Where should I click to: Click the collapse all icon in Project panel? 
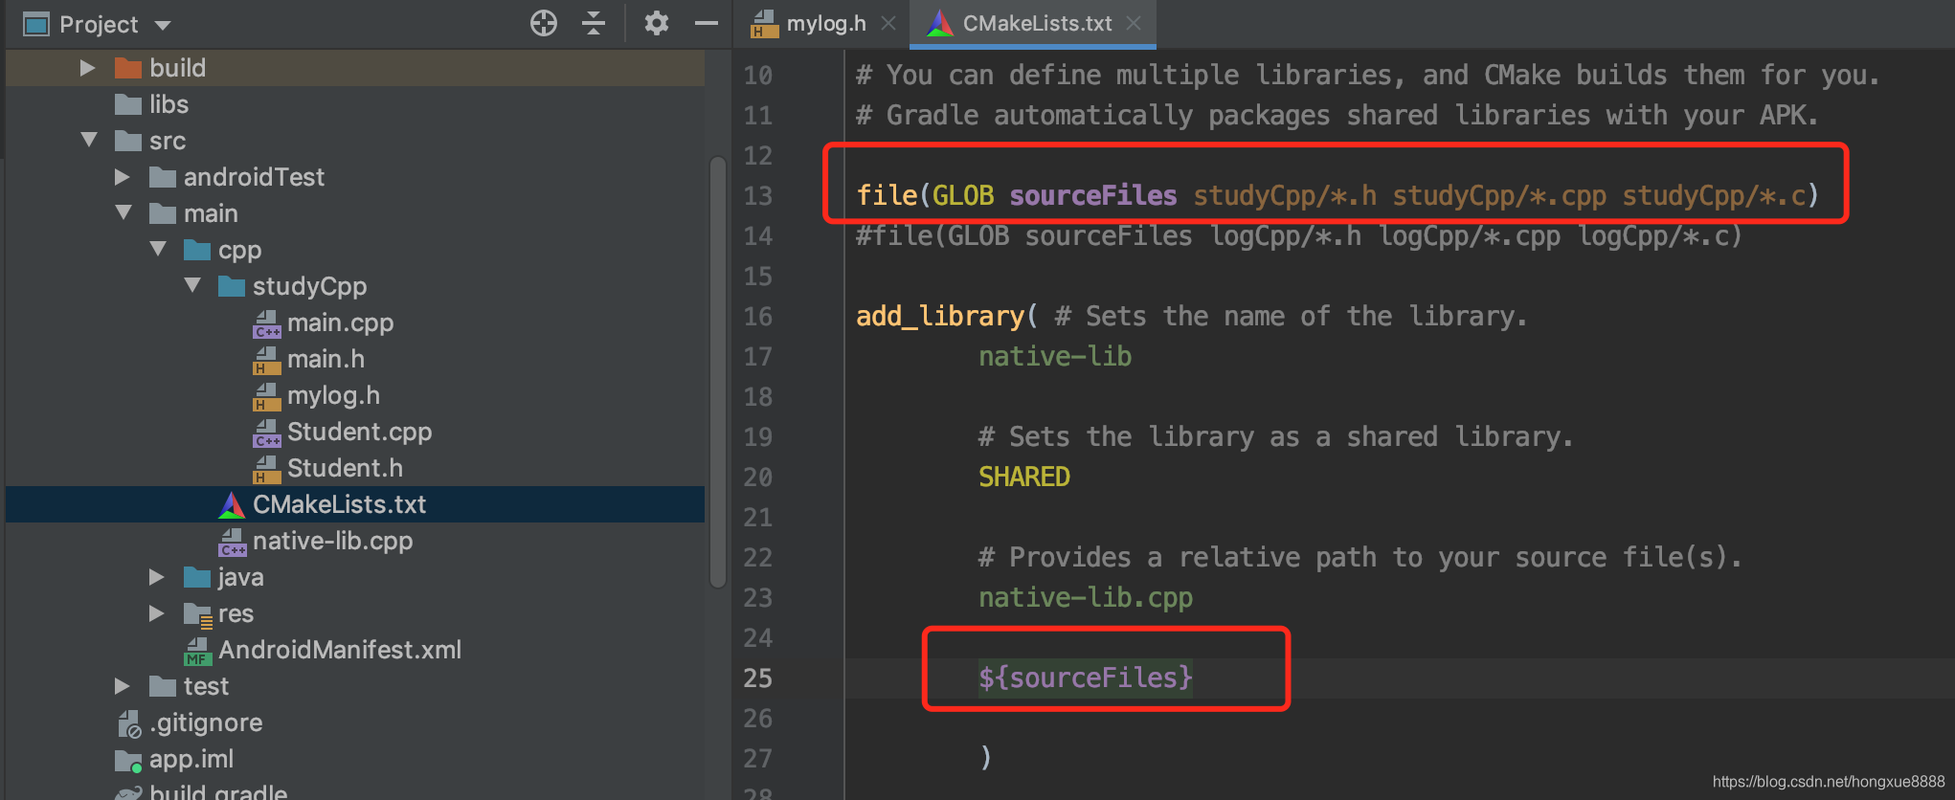click(x=594, y=23)
